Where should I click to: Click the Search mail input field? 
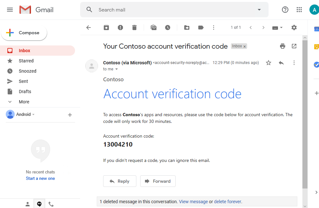(x=172, y=10)
